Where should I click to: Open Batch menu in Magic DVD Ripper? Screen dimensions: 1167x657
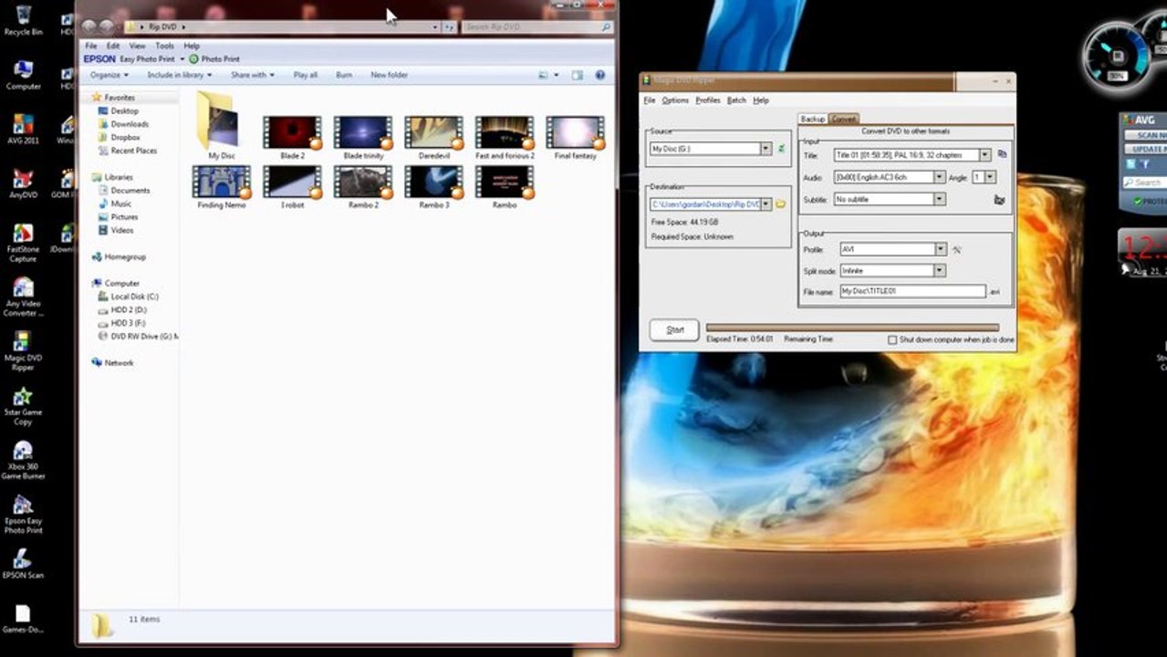pos(736,100)
